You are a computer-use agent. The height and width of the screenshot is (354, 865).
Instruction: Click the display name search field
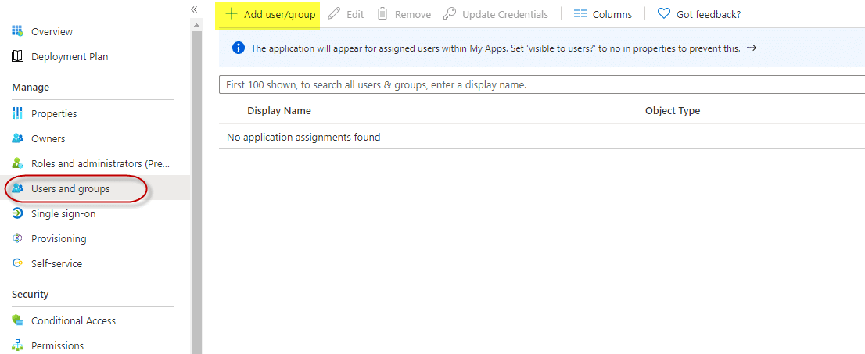point(540,84)
